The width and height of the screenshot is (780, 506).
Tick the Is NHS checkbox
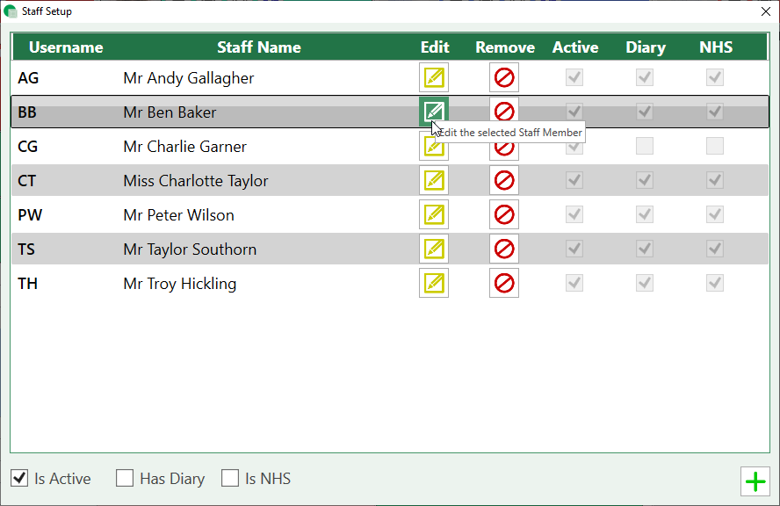(230, 479)
